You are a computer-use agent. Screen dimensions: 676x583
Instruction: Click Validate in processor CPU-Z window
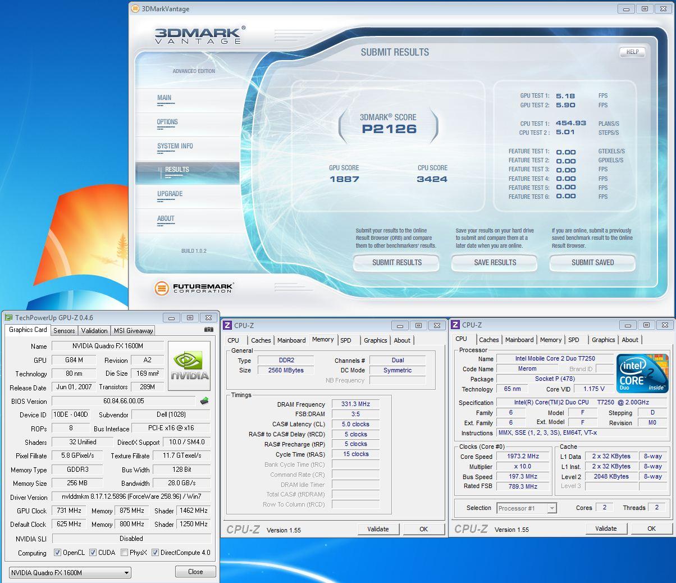coord(606,529)
